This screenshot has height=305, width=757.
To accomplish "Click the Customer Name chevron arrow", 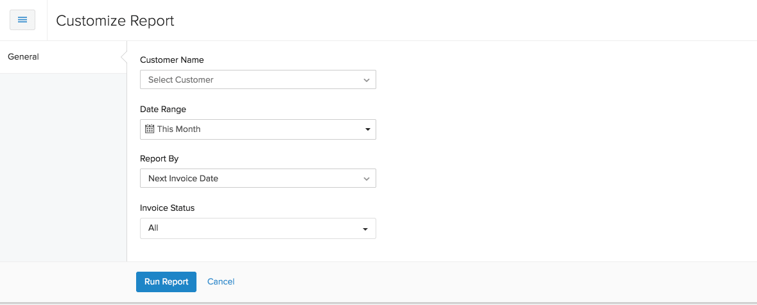I will pos(367,80).
